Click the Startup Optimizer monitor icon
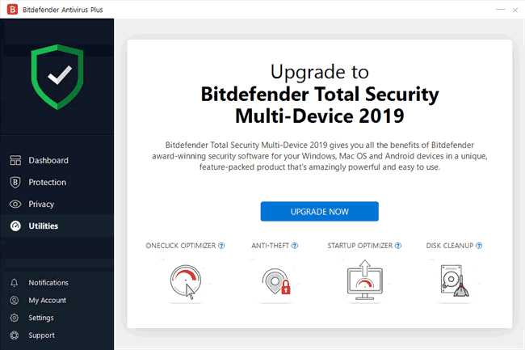 coord(364,280)
